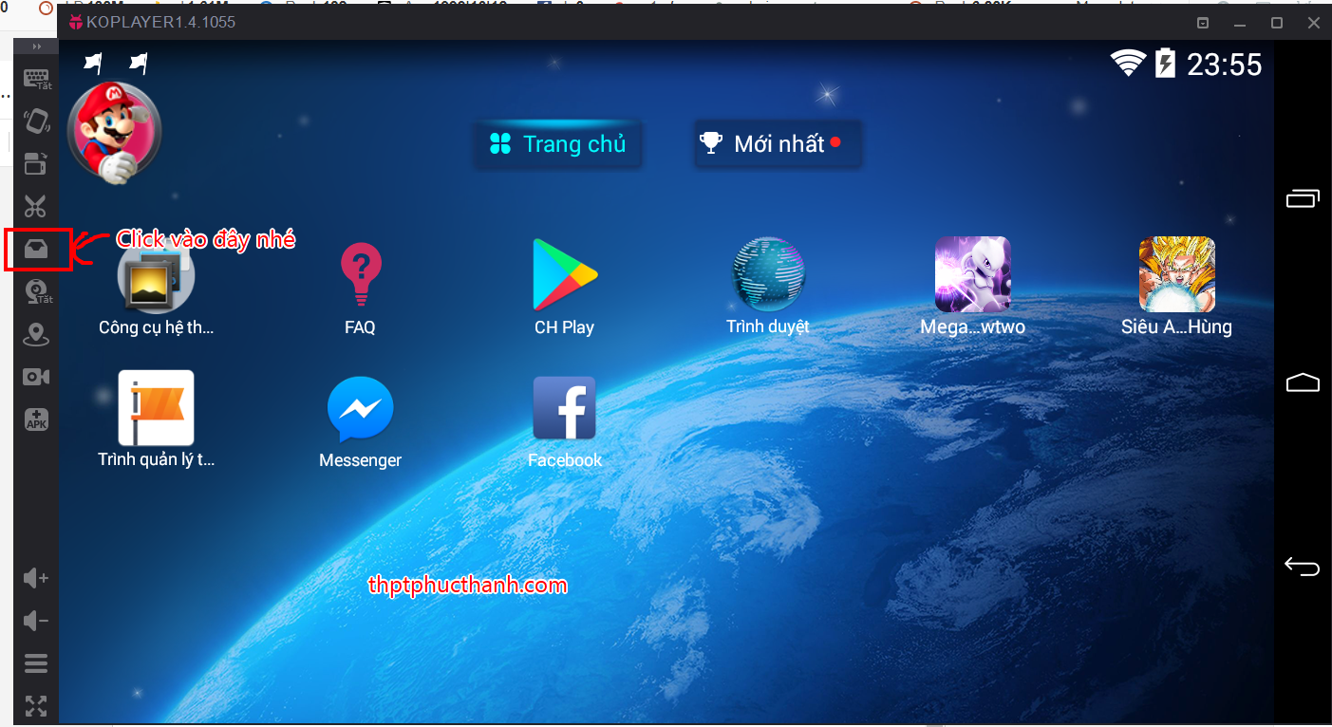Tap the Android back button

coord(1303,567)
